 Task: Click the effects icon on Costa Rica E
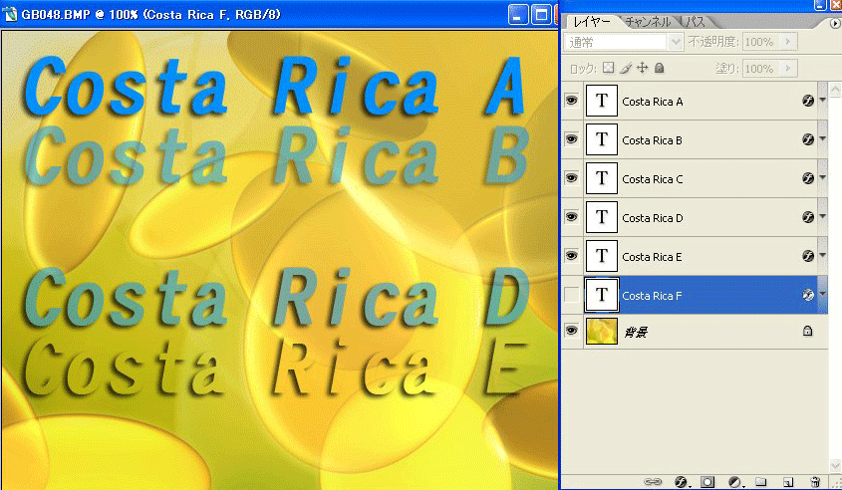pos(808,256)
